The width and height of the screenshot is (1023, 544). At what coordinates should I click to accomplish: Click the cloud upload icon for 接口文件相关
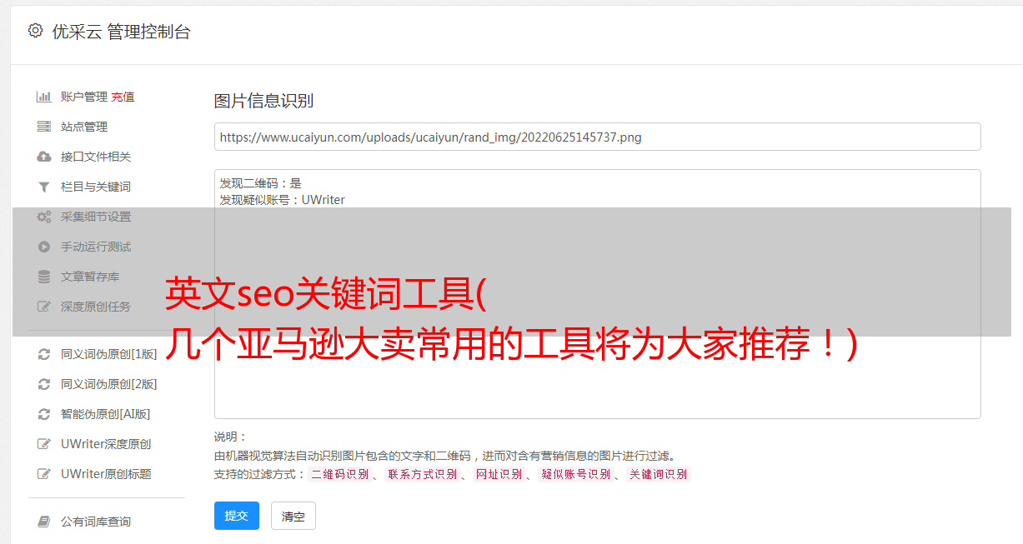pos(44,157)
